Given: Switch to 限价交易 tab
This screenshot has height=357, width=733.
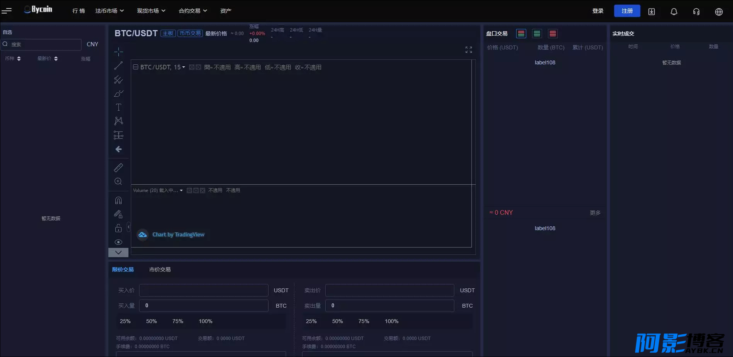Looking at the screenshot, I should pyautogui.click(x=123, y=269).
